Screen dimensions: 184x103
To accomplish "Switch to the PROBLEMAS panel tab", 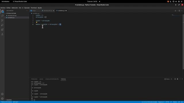I will tap(34, 79).
